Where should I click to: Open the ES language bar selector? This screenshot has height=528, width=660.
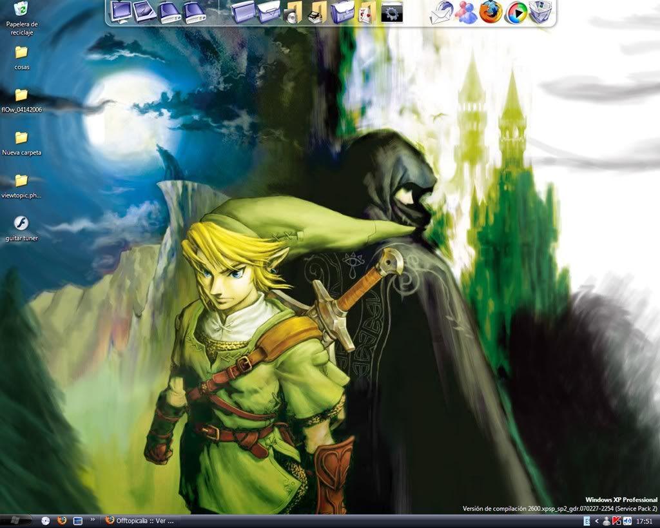587,521
